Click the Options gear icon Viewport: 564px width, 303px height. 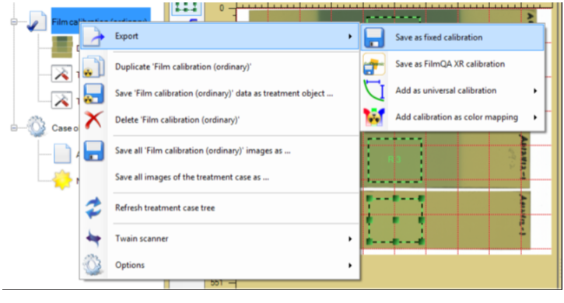pyautogui.click(x=93, y=265)
